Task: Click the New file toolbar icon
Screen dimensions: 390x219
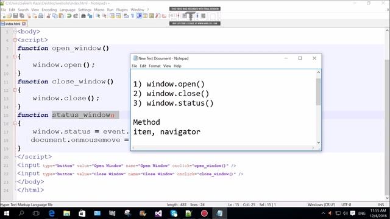Action: pos(4,16)
